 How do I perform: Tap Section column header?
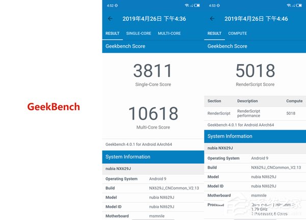(x=214, y=101)
